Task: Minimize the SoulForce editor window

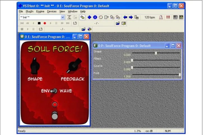Action: [x=75, y=37]
